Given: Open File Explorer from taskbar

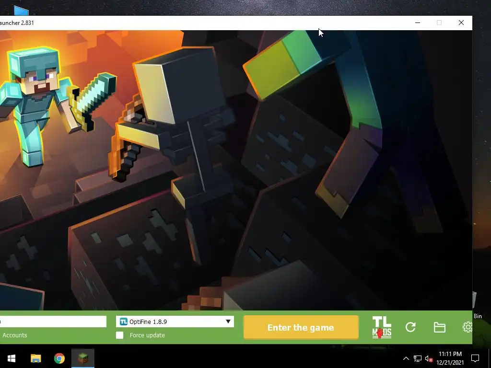Looking at the screenshot, I should coord(35,358).
